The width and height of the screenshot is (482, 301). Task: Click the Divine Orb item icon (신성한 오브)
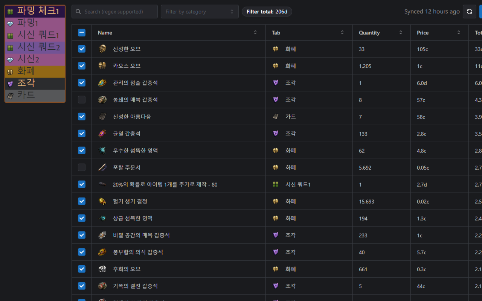102,49
